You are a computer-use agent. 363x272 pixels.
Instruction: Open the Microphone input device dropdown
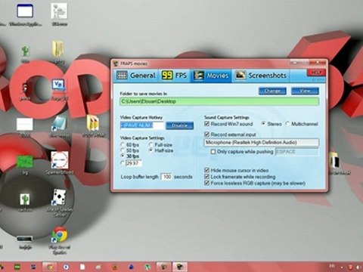[262, 142]
